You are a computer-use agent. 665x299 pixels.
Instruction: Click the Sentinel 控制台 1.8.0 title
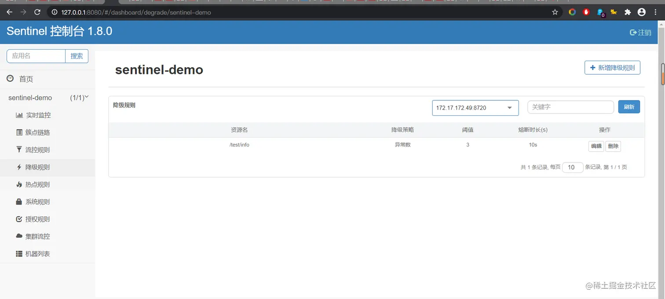tap(59, 31)
